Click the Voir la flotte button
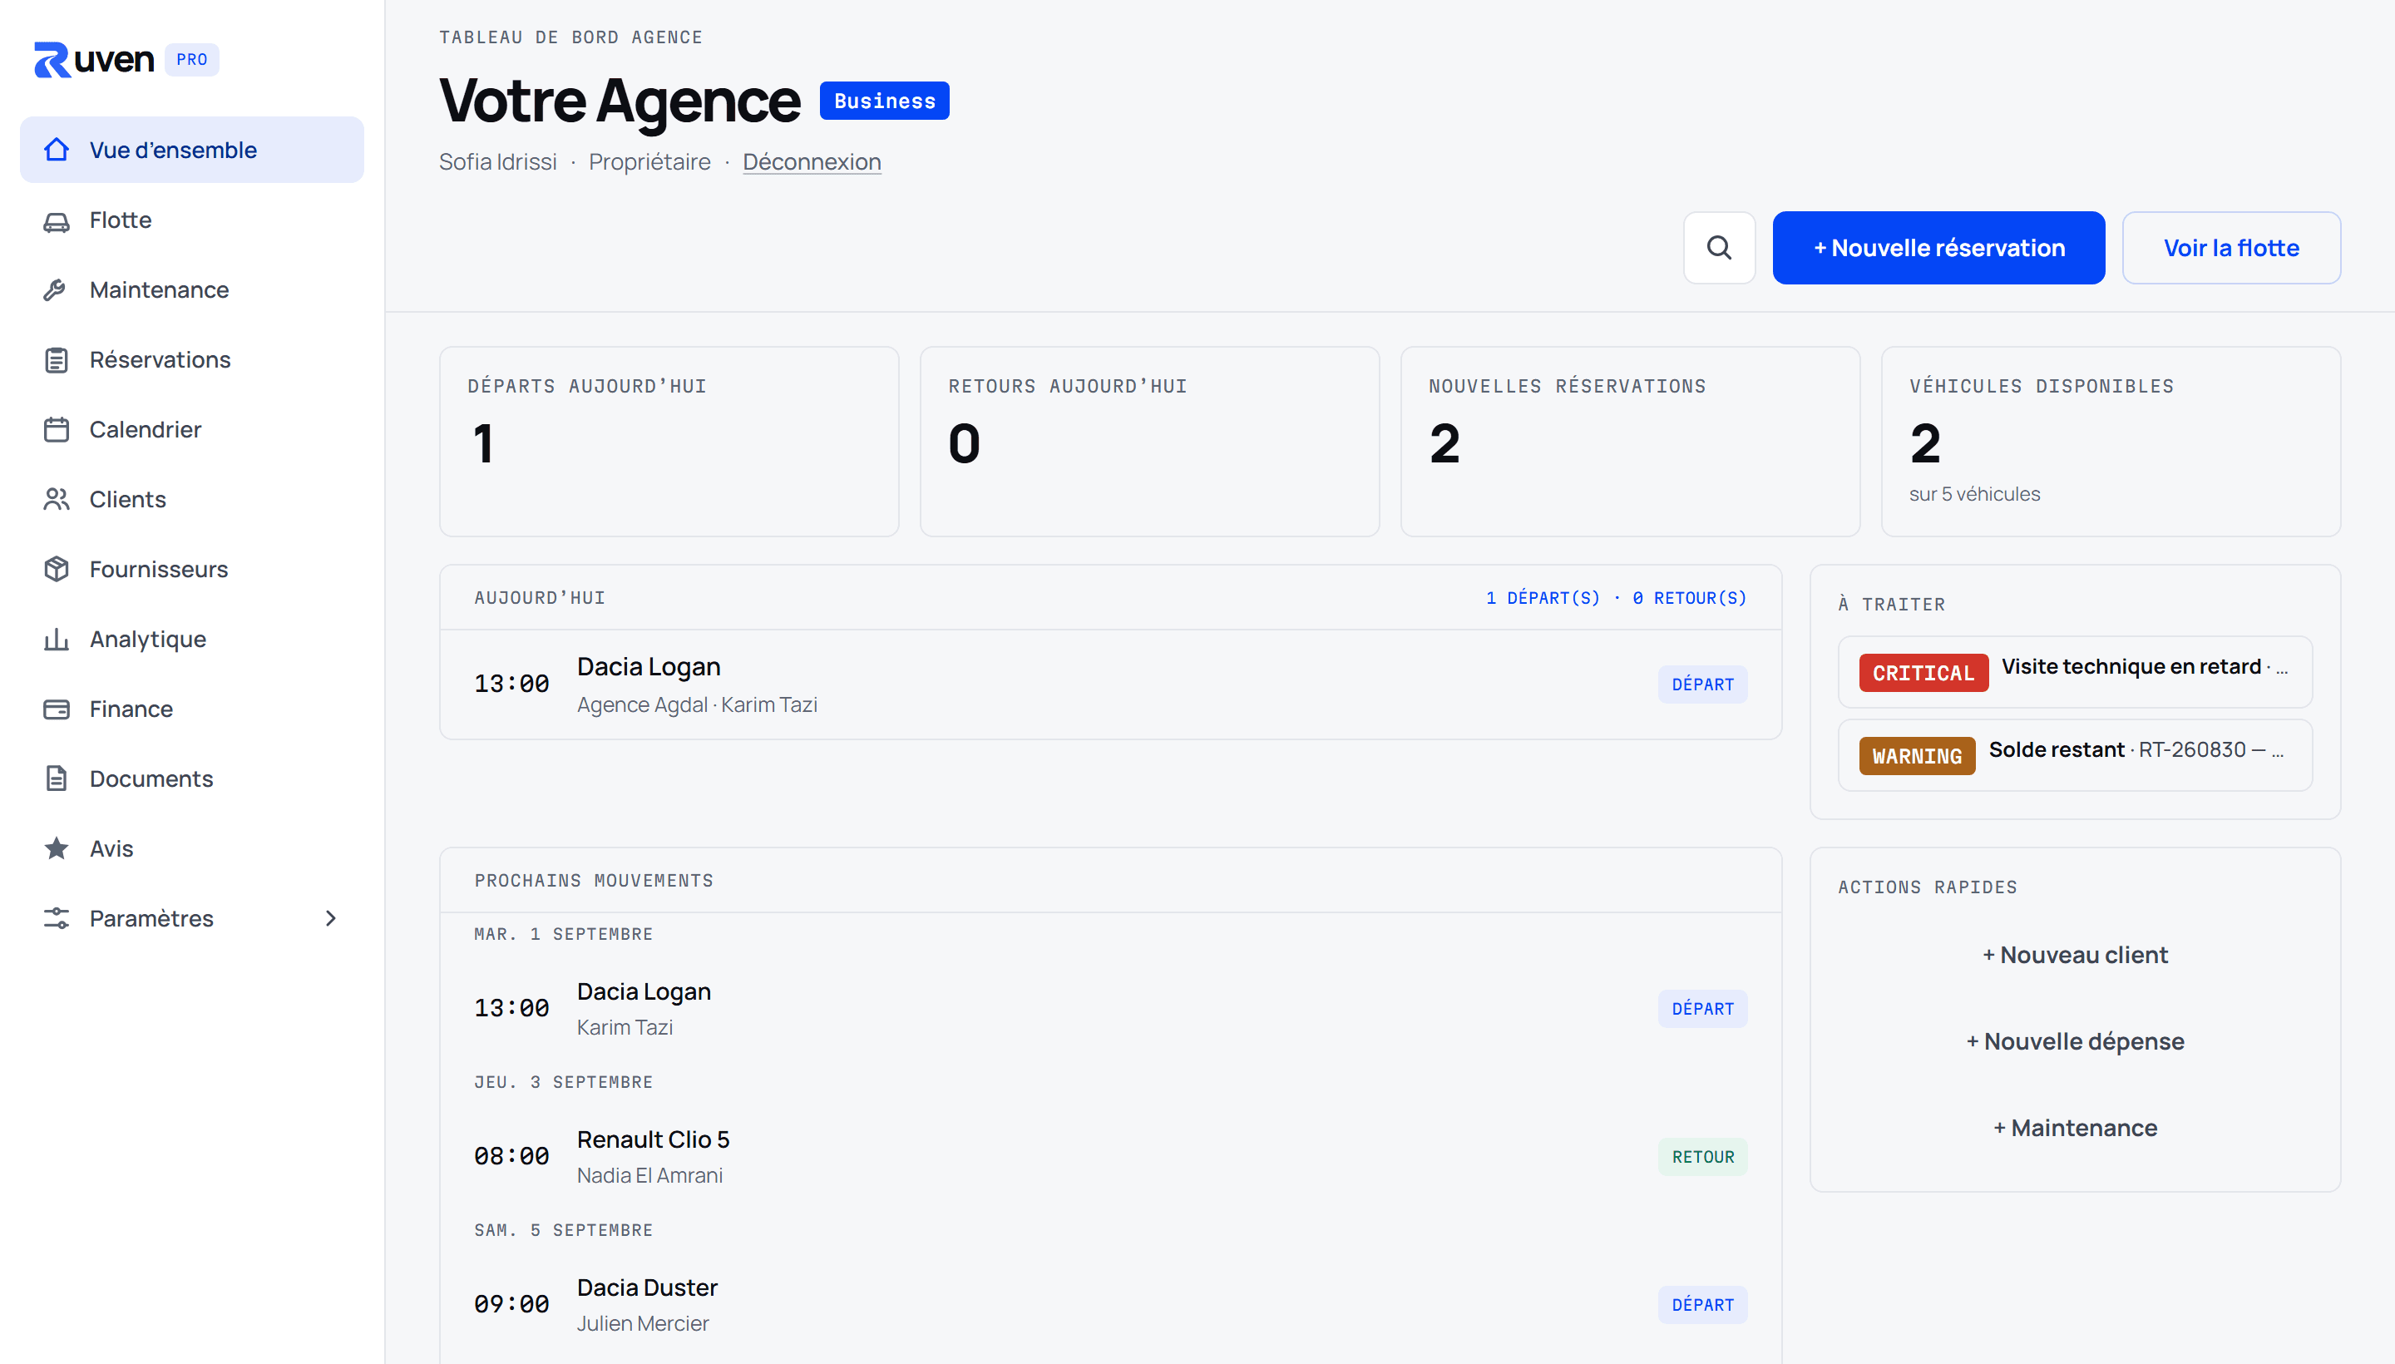 pyautogui.click(x=2231, y=247)
